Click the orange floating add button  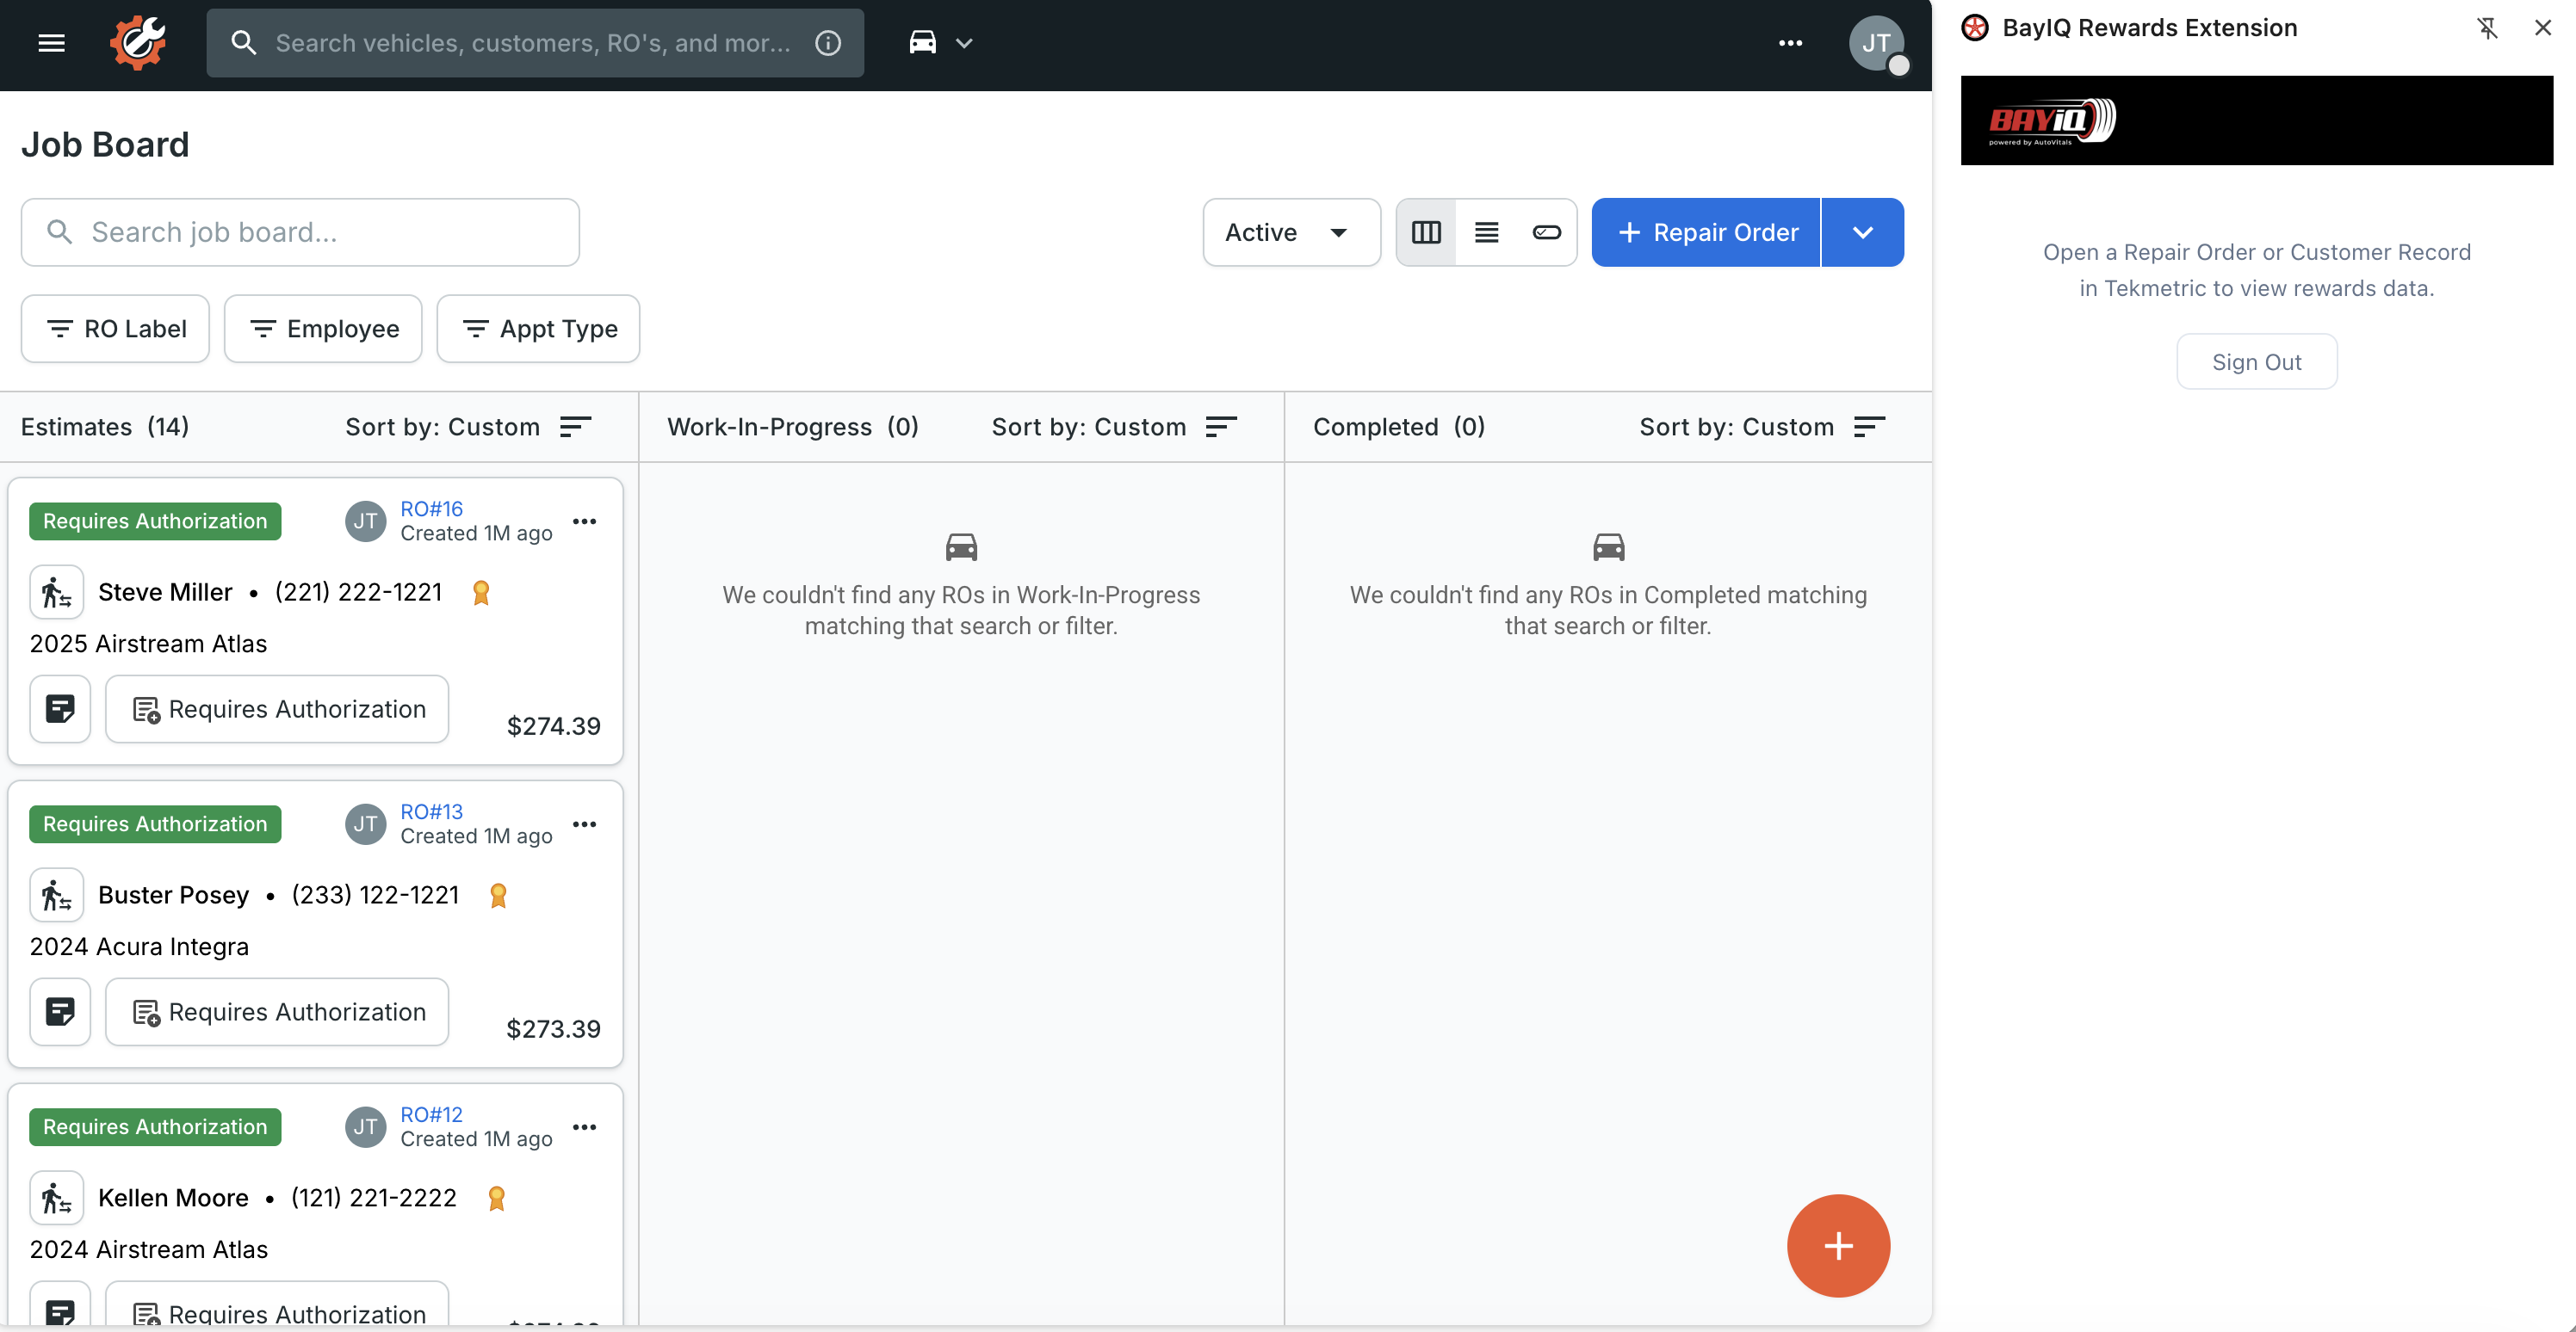pos(1838,1245)
